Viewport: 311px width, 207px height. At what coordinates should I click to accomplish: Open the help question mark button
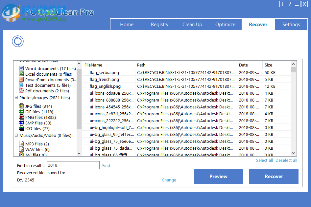click(290, 4)
